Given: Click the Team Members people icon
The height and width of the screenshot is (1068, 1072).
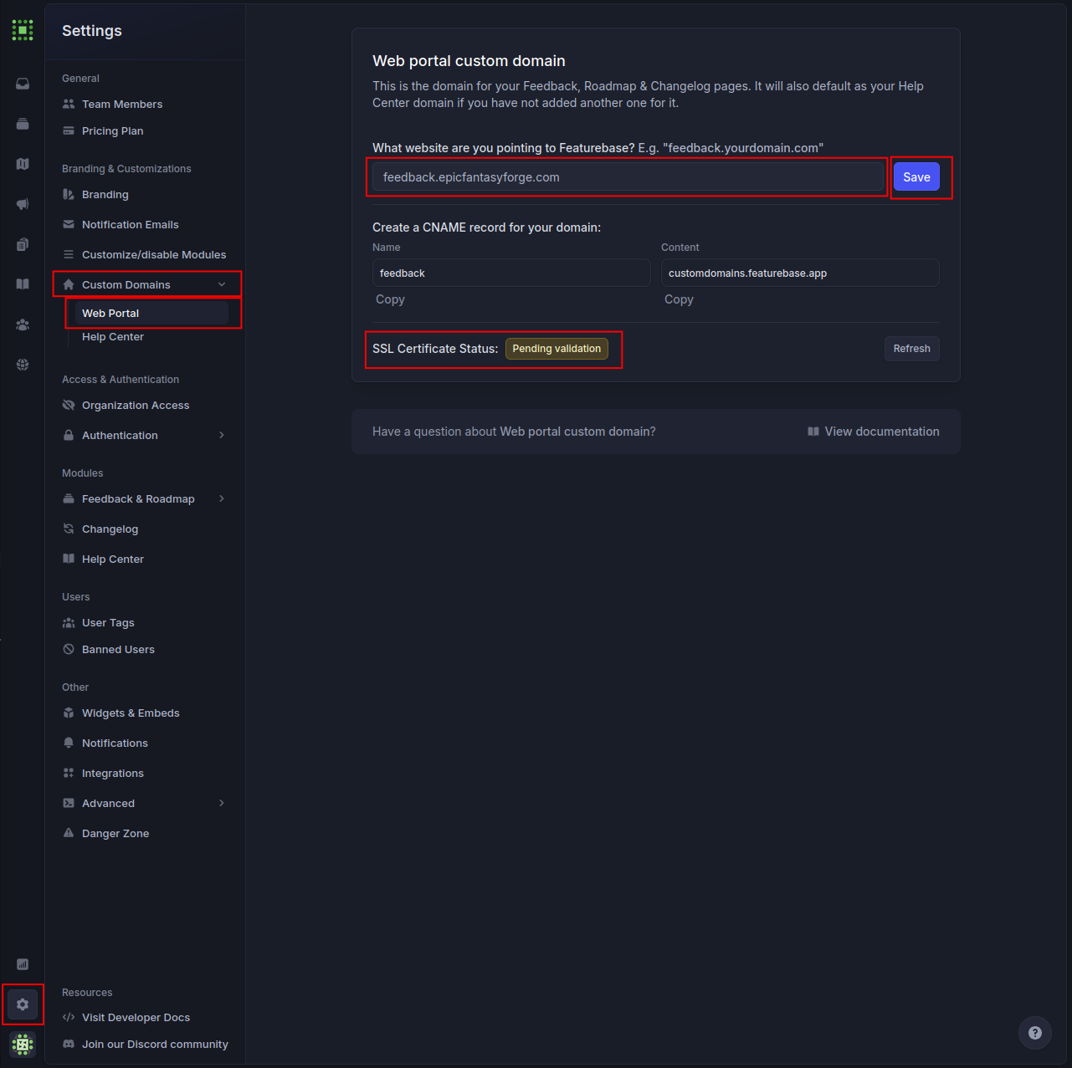Looking at the screenshot, I should [69, 104].
